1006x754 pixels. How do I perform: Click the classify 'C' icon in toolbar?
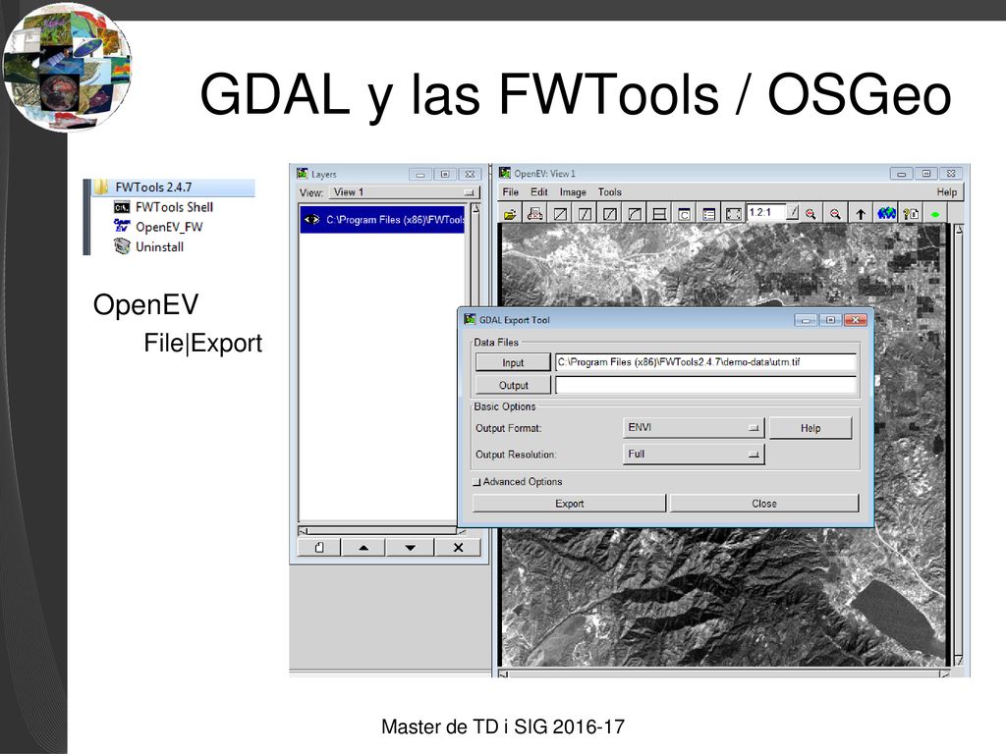[684, 213]
